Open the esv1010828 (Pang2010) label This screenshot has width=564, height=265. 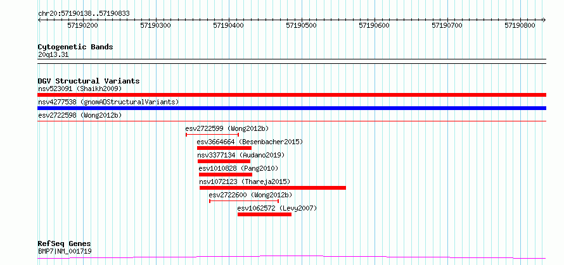tap(238, 168)
